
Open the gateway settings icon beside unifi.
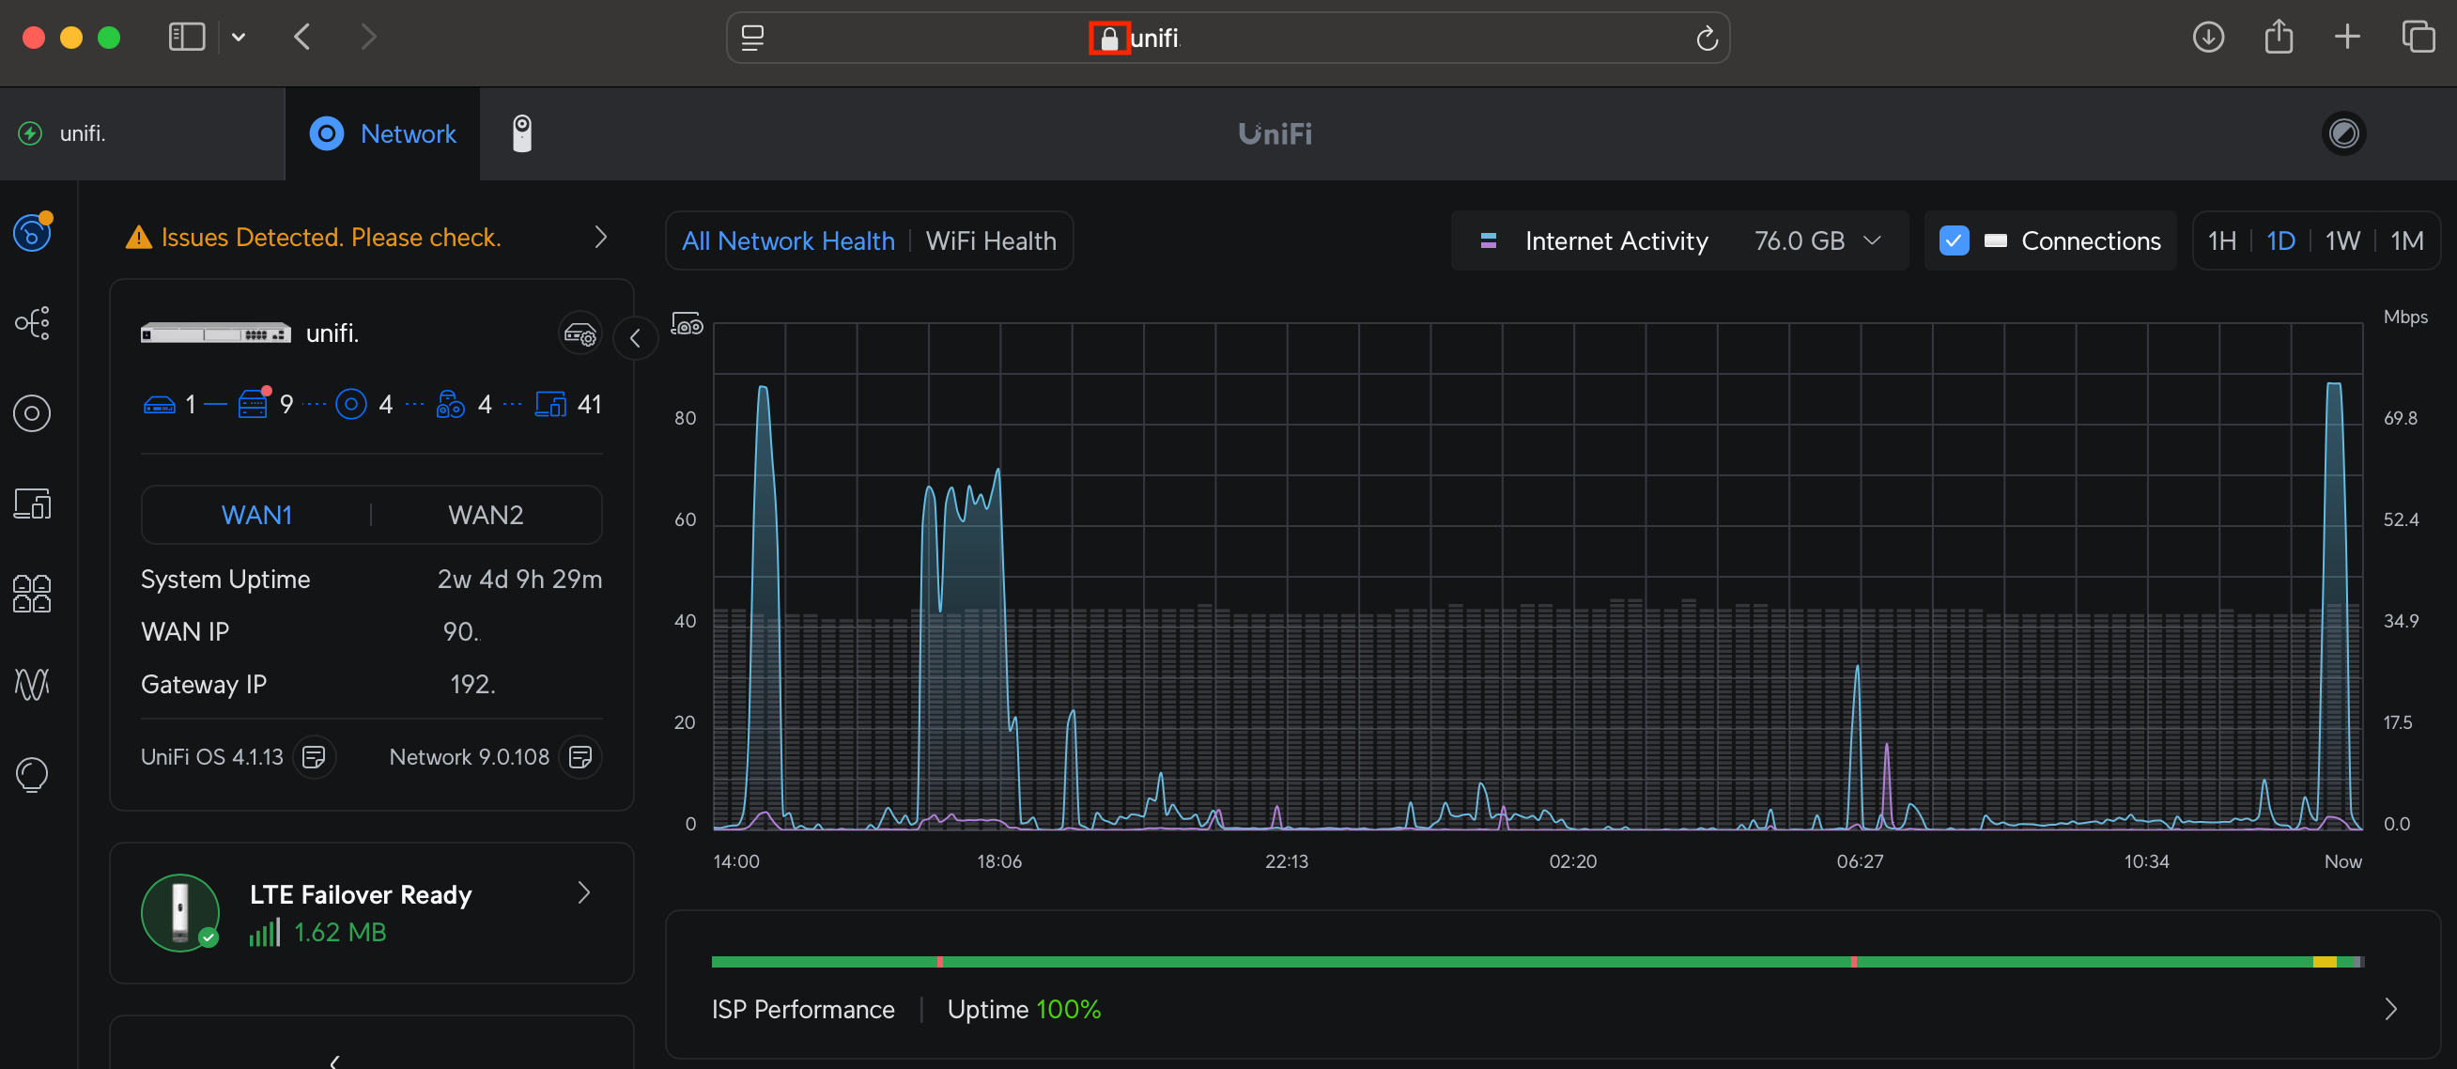579,333
